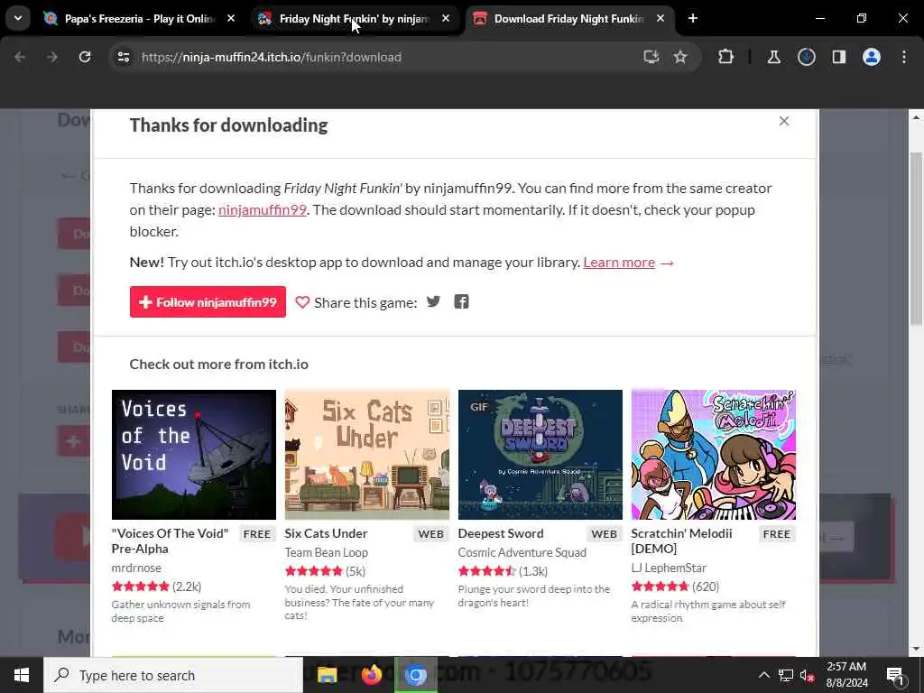Switch to Papa's Freezeria tab

[x=139, y=19]
